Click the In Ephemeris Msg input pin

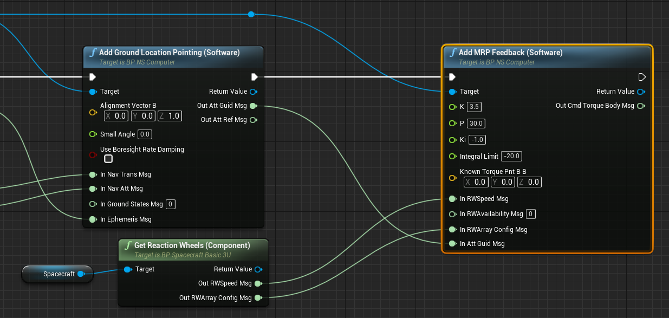[93, 219]
